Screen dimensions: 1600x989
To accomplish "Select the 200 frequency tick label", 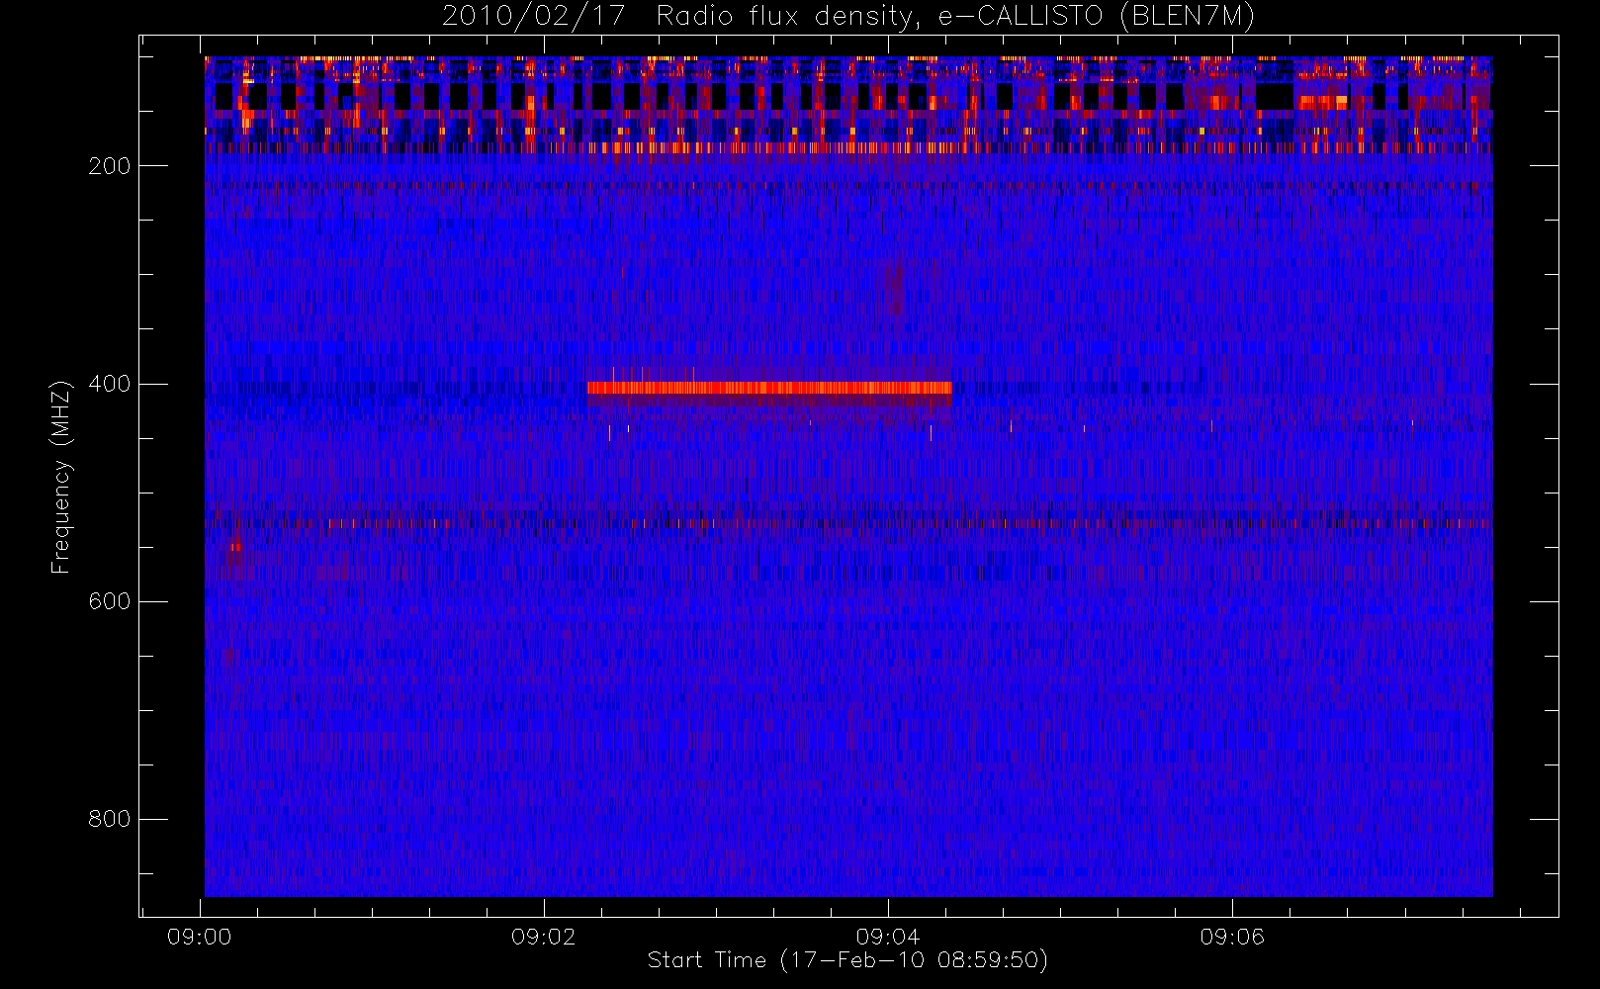I will pos(109,166).
